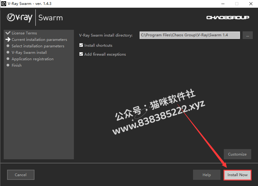This screenshot has height=186, width=258.
Task: Focus the install directory path field
Action: tap(190, 35)
